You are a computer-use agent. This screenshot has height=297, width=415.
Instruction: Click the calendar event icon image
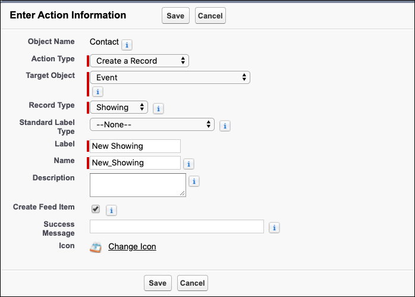click(x=96, y=247)
